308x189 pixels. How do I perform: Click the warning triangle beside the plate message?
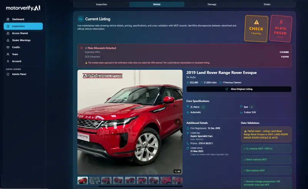click(x=86, y=63)
